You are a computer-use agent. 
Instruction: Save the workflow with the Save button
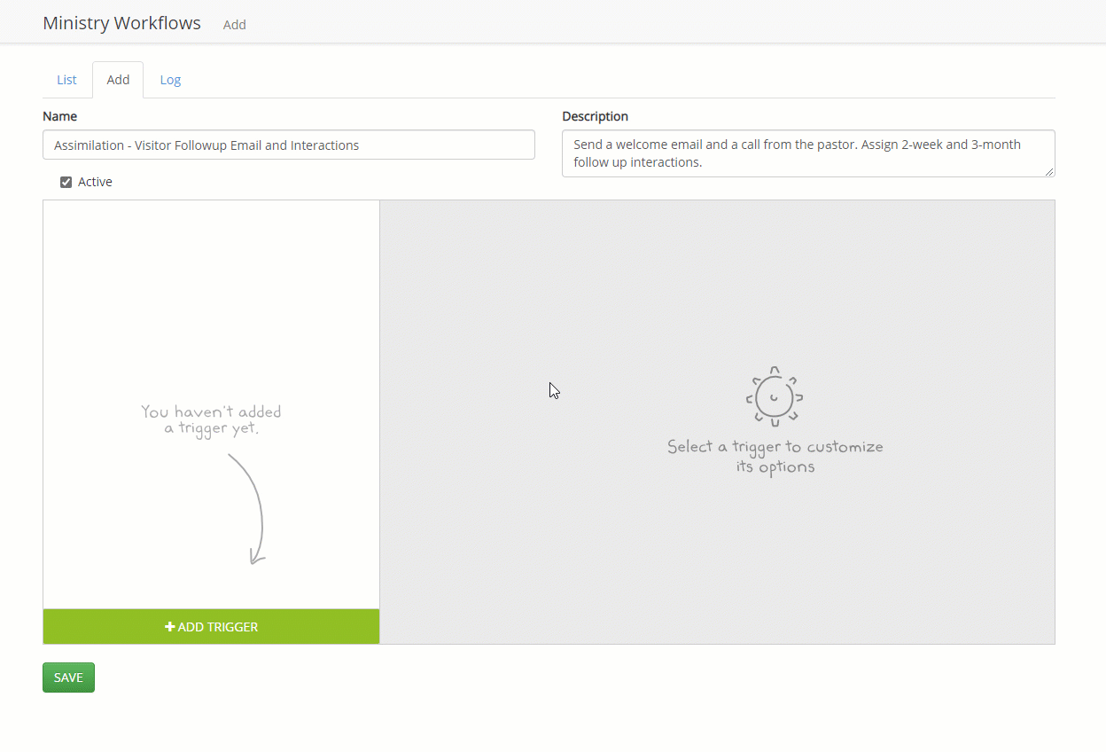pos(68,678)
